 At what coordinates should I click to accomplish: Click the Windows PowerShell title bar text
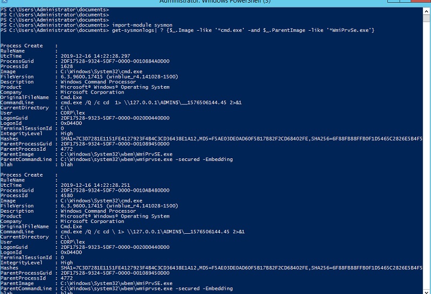[215, 2]
